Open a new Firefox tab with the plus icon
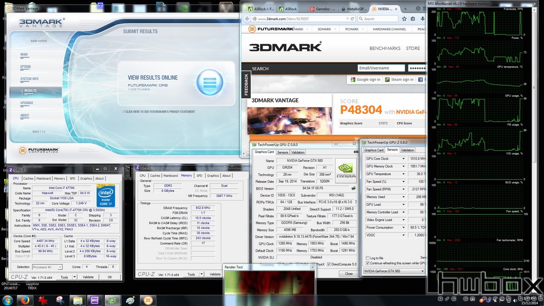The width and height of the screenshot is (544, 306). [406, 8]
